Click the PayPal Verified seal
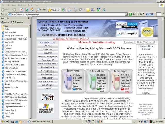 [147, 32]
